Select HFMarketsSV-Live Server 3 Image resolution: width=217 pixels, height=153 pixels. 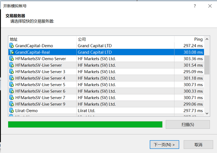tap(40, 72)
